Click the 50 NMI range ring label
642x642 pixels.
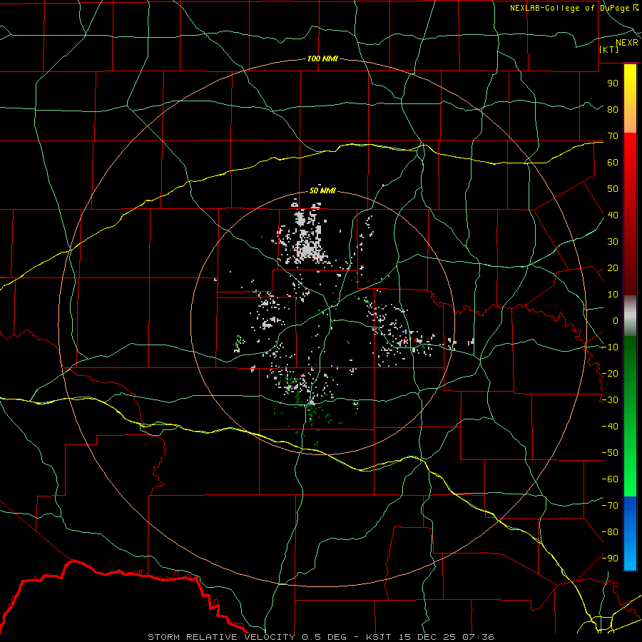coord(322,190)
